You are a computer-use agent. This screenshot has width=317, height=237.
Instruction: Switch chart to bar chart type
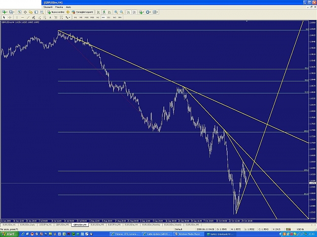(98, 12)
